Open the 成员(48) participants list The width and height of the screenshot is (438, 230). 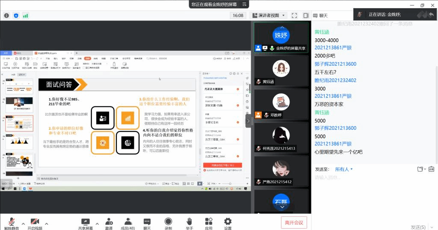pyautogui.click(x=127, y=221)
